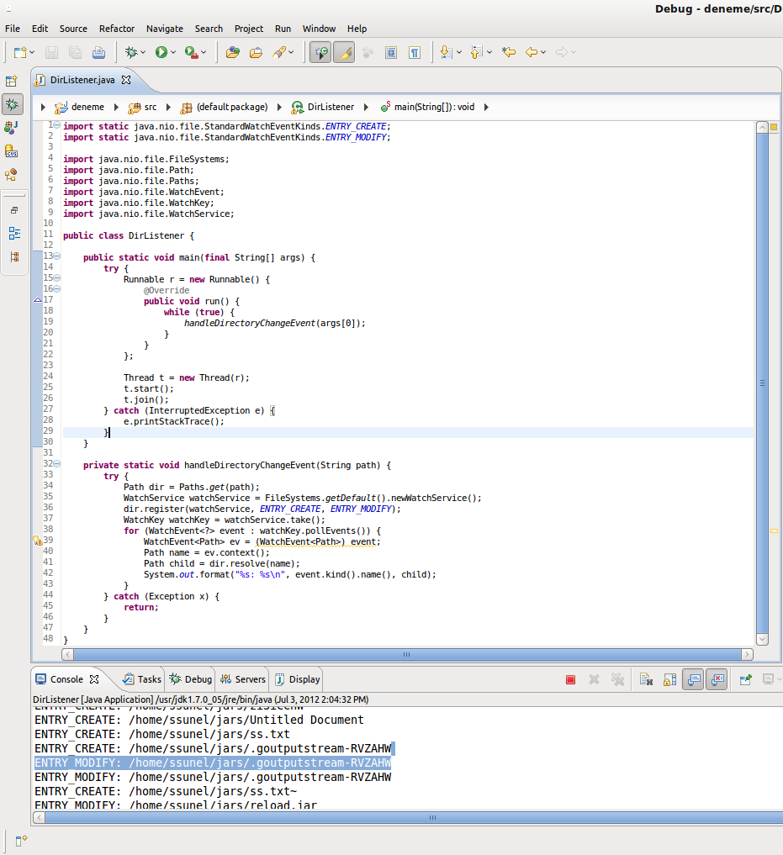Viewport: 783px width, 855px height.
Task: Terminate process with red stop button
Action: (570, 679)
